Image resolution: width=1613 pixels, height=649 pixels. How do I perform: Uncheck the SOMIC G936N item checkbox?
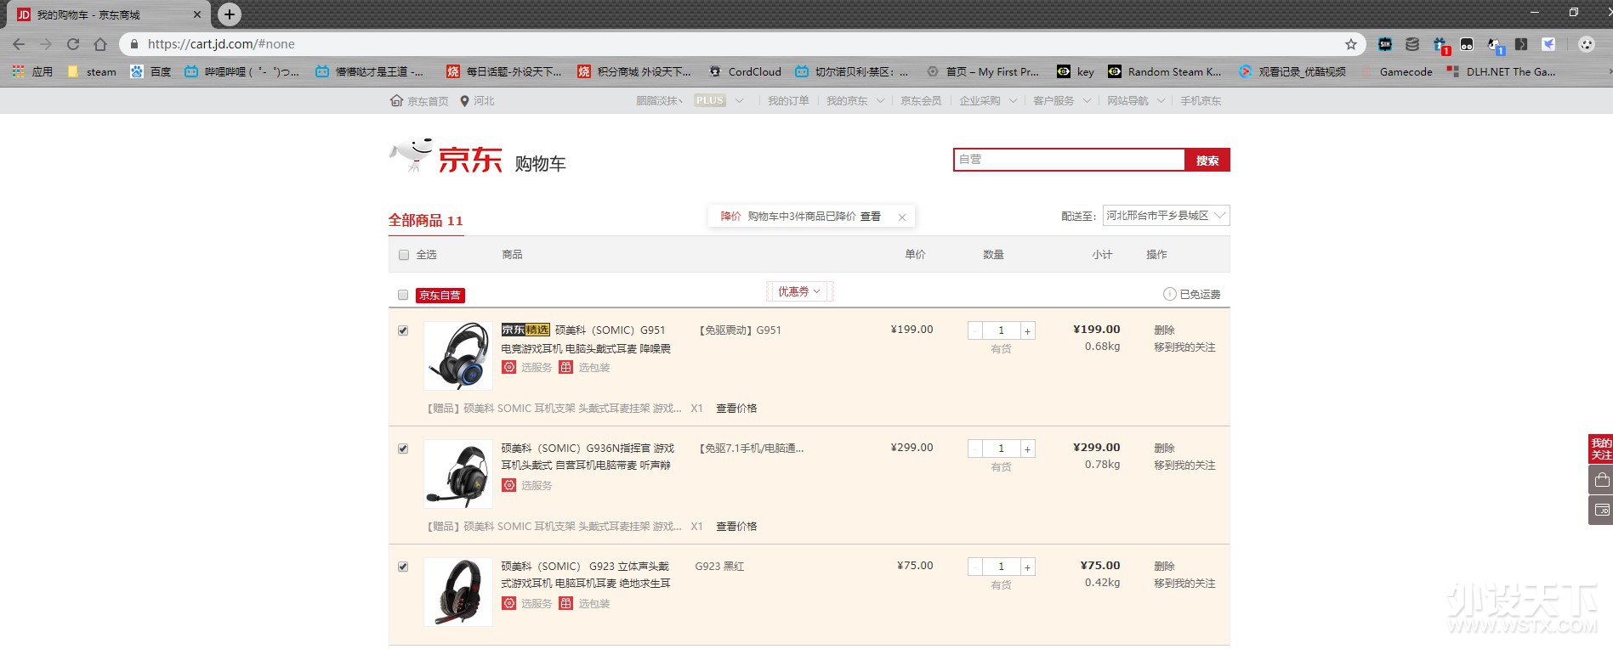pyautogui.click(x=403, y=449)
